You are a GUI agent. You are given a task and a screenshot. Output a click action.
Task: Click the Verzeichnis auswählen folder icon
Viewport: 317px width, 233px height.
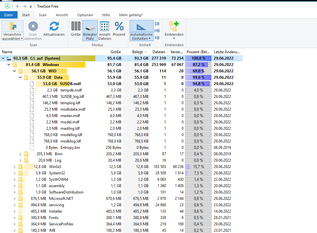tap(12, 26)
